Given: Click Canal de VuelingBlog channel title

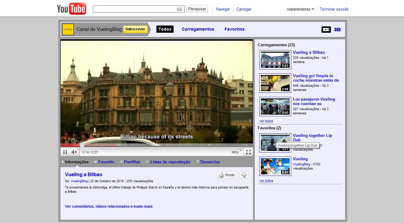Looking at the screenshot, I should pos(99,29).
